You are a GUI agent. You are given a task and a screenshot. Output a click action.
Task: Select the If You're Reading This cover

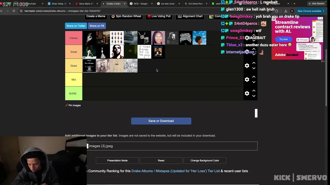click(144, 52)
